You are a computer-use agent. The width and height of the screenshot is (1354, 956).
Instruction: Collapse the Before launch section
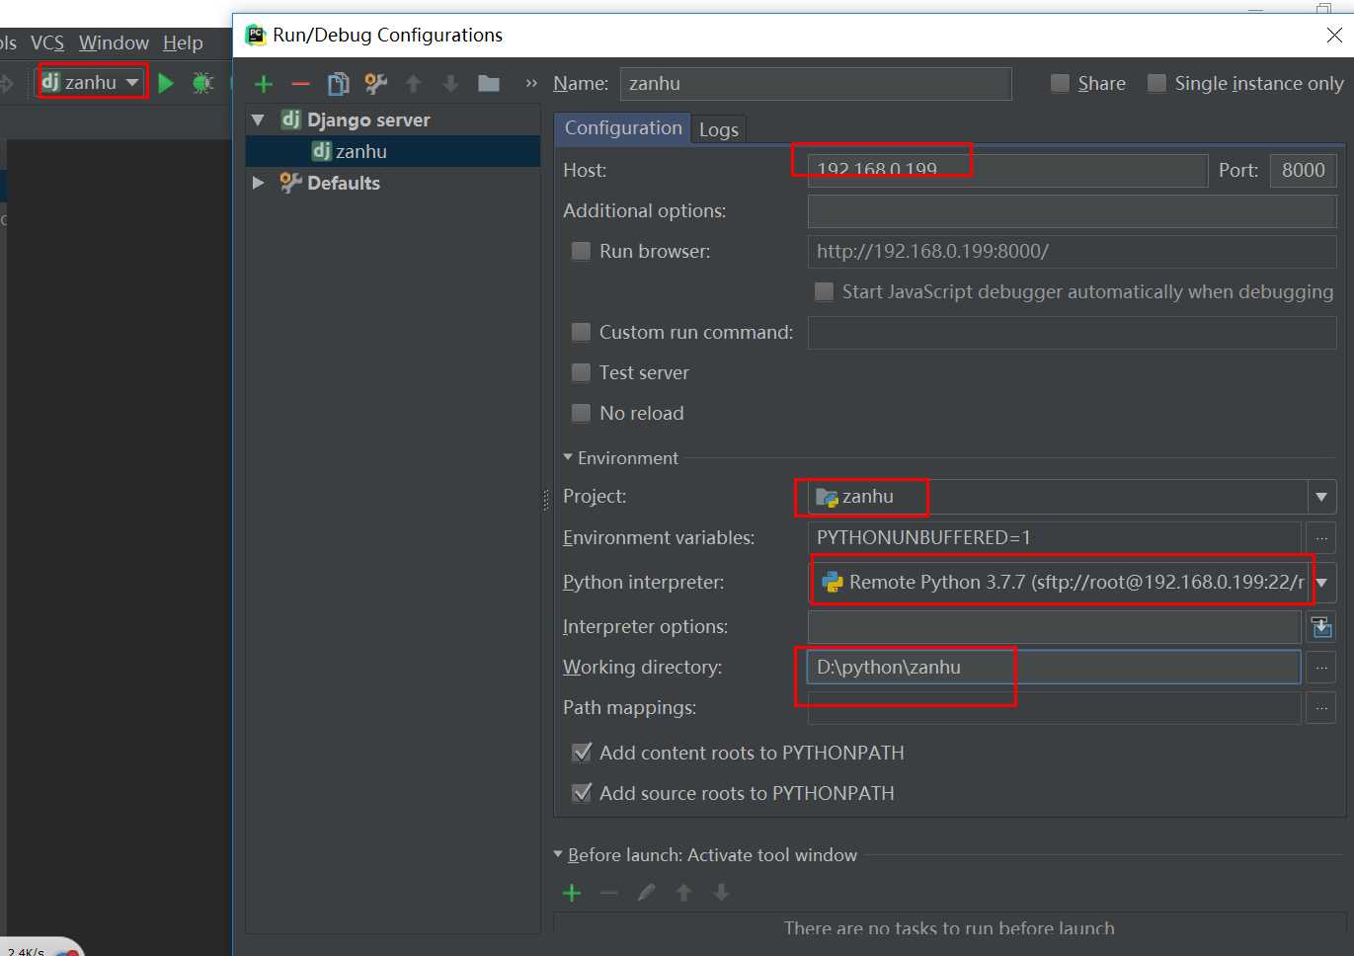(x=558, y=854)
